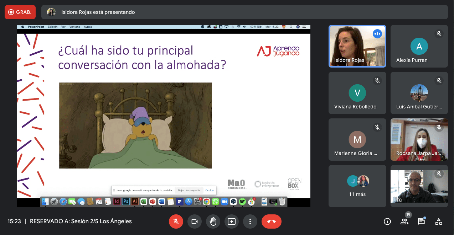This screenshot has height=235, width=454.
Task: Click the slide title about la almohada
Action: click(142, 58)
